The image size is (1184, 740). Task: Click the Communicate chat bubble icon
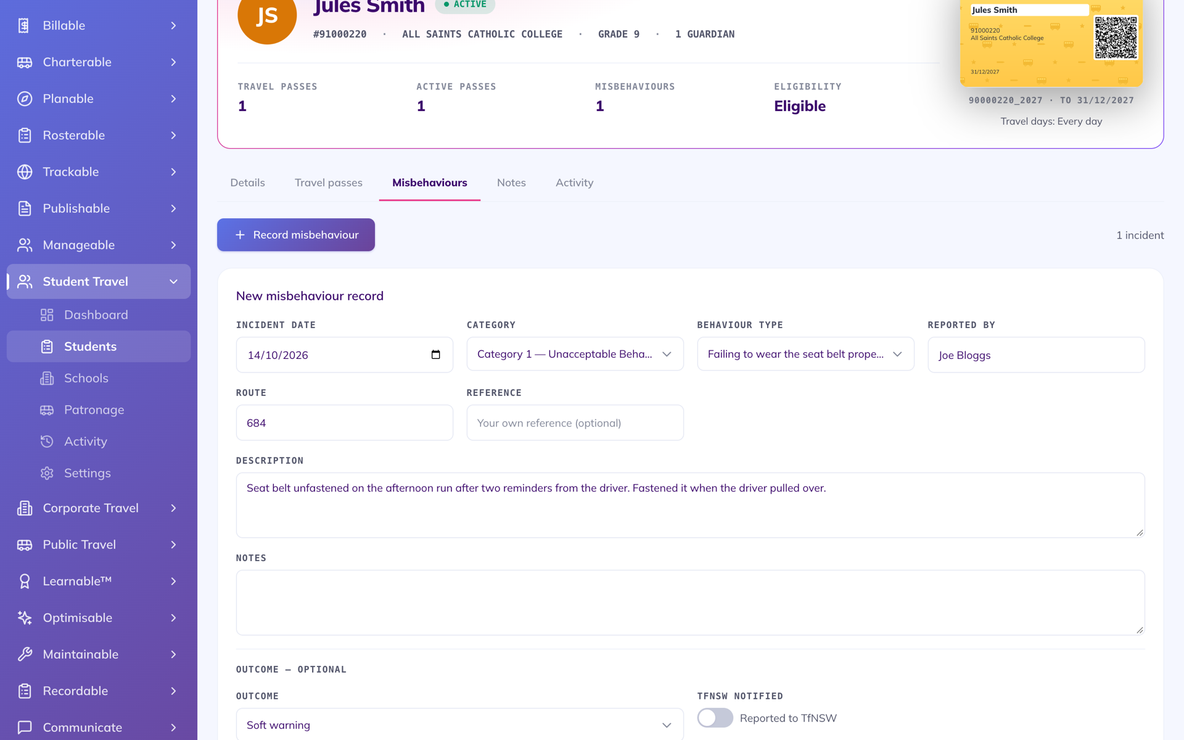(x=25, y=728)
